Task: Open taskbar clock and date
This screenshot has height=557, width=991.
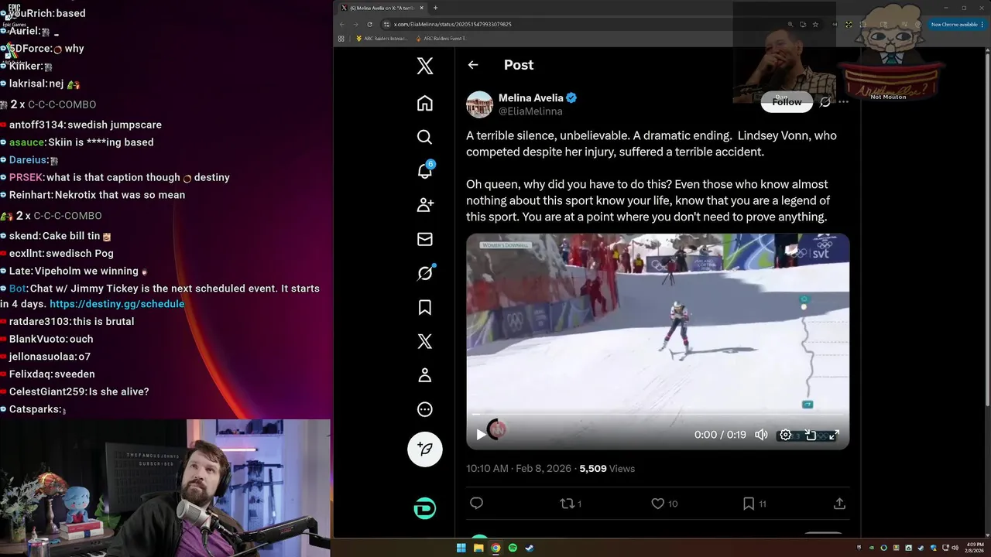Action: 976,548
